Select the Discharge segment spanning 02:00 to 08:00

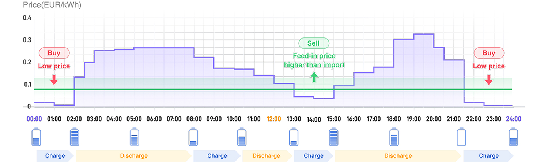(x=134, y=156)
